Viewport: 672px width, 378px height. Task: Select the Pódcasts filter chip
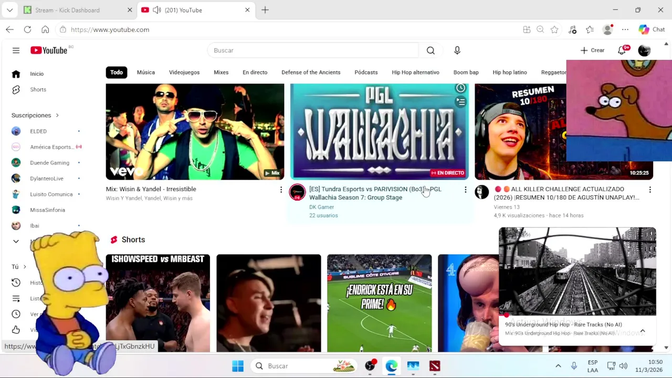tap(366, 72)
